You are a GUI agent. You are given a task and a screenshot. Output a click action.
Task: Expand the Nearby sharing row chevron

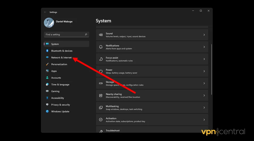204,96
